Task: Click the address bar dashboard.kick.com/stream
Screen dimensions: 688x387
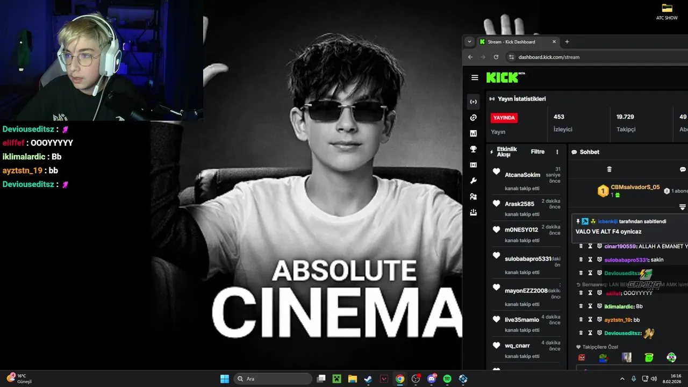Action: point(549,57)
